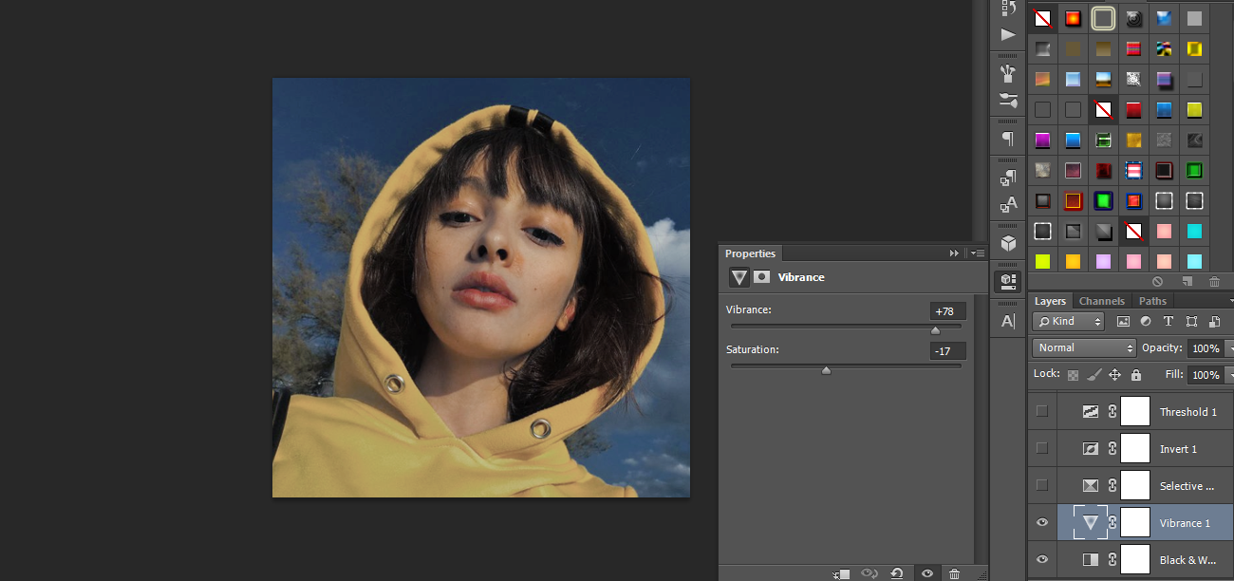Open the Kind layer filter dropdown
Viewport: 1234px width, 581px height.
pyautogui.click(x=1069, y=322)
